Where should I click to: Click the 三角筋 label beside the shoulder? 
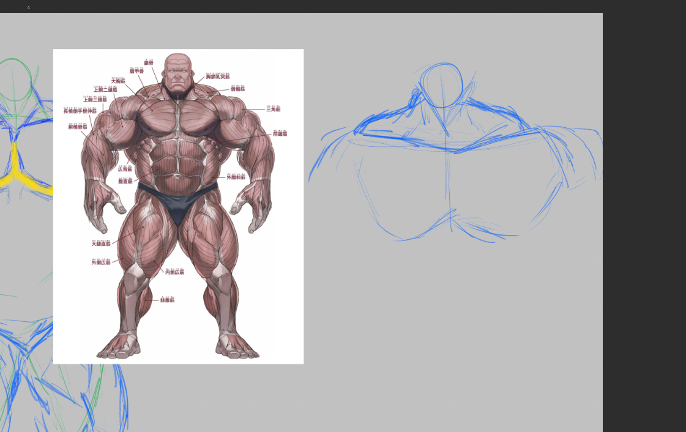tap(273, 109)
